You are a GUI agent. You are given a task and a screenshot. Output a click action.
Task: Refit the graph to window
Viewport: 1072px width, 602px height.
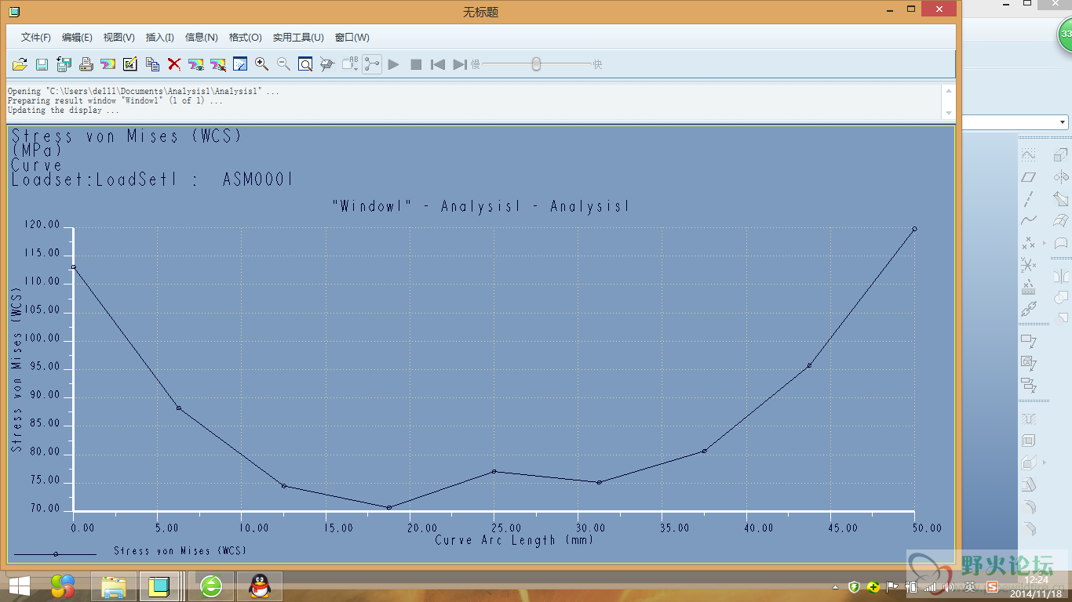[306, 64]
